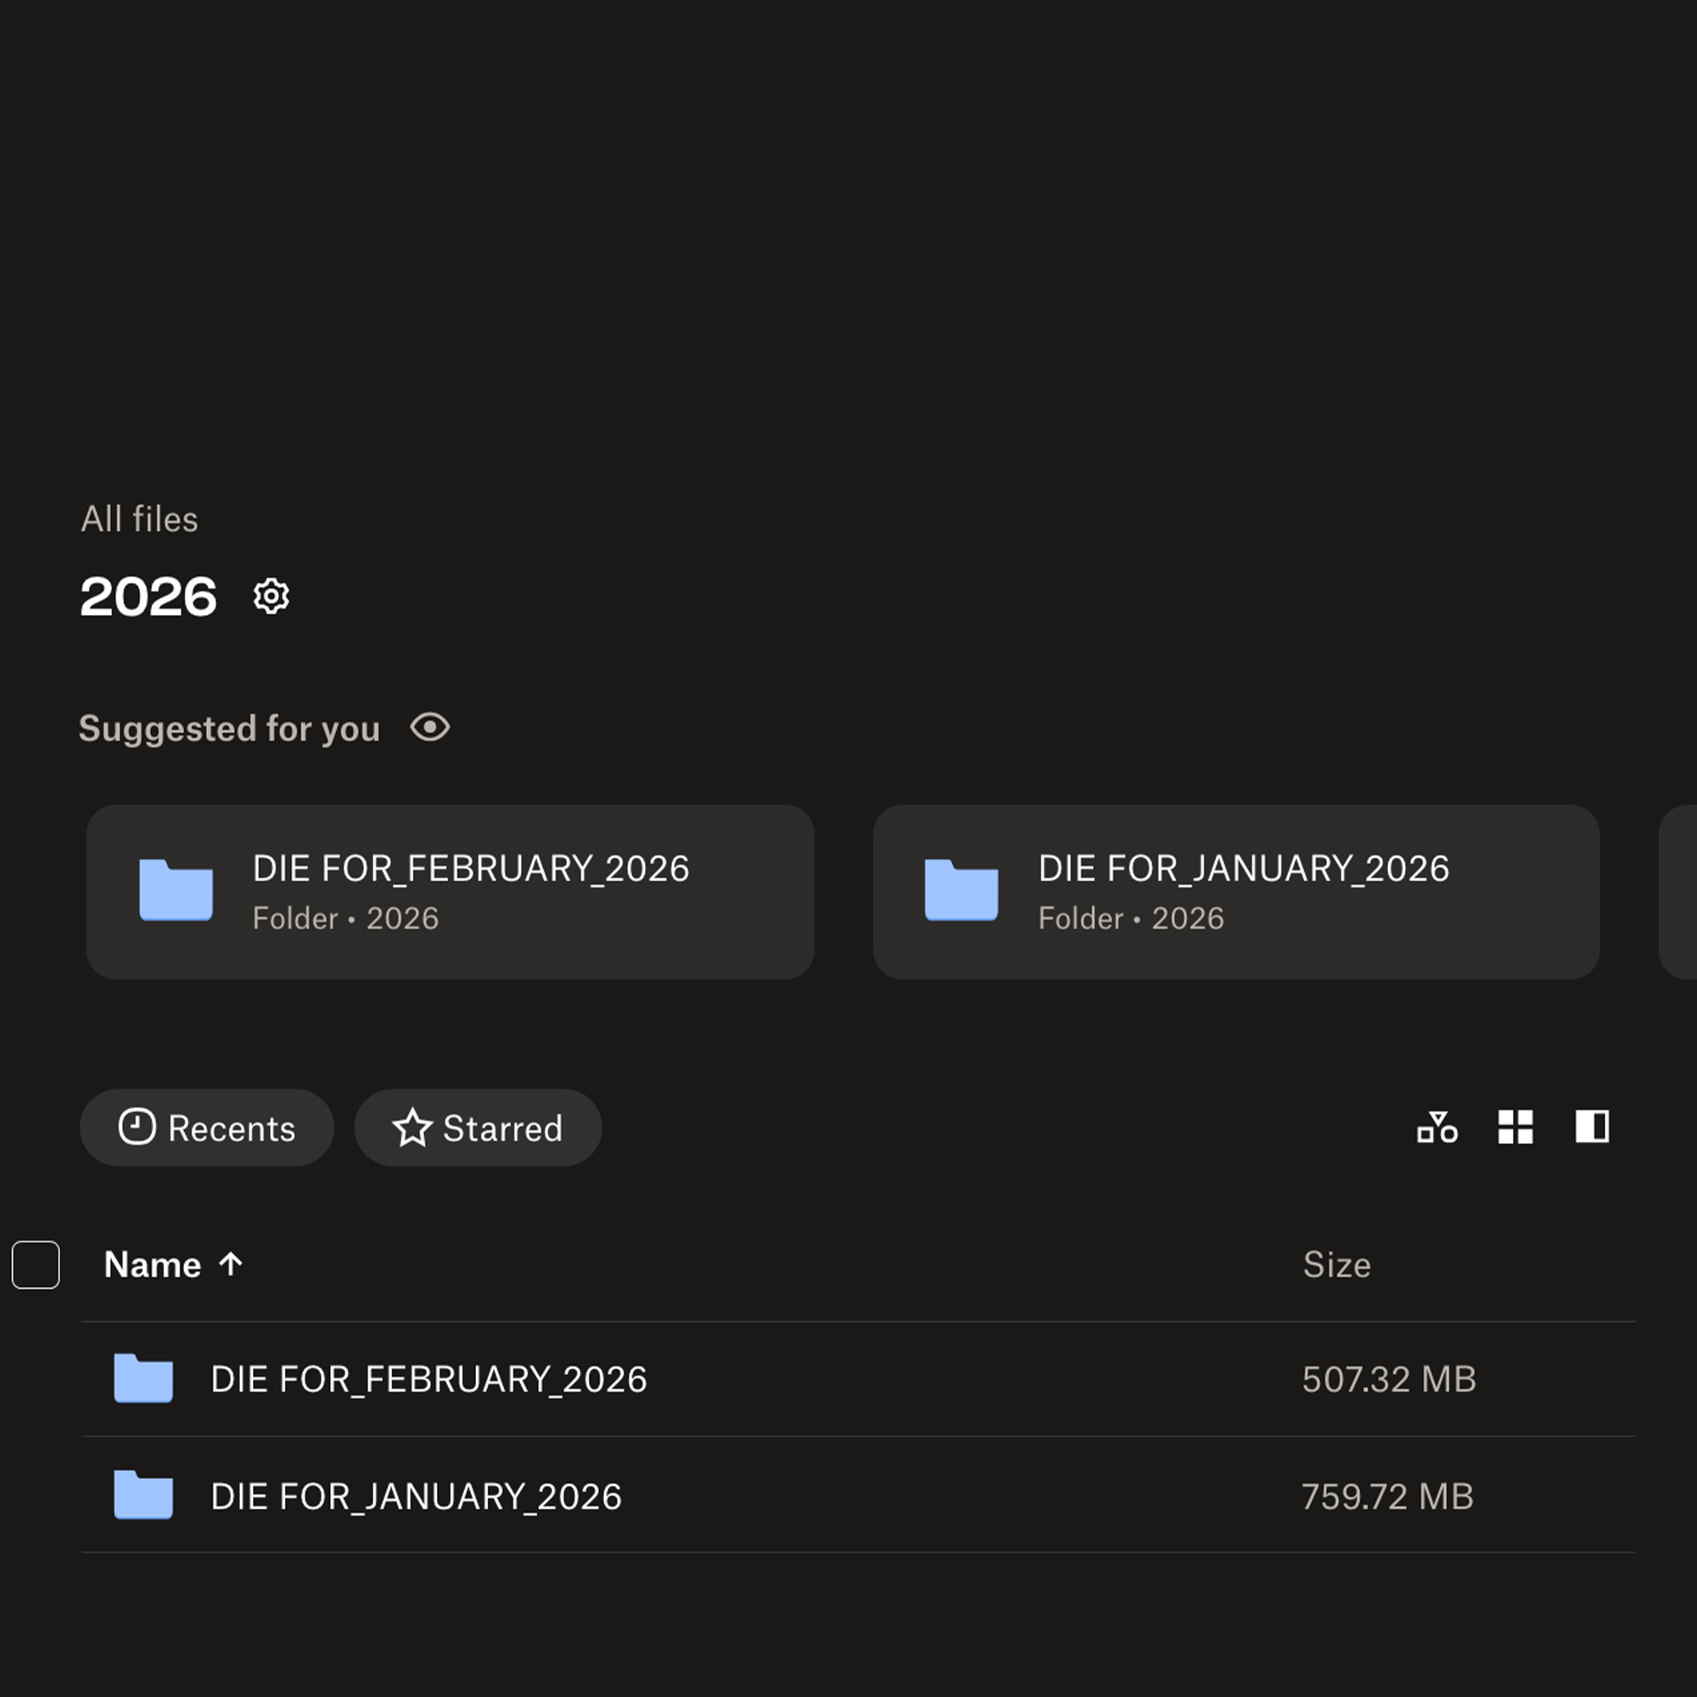Image resolution: width=1697 pixels, height=1697 pixels.
Task: Open the 2026 folder title
Action: point(148,596)
